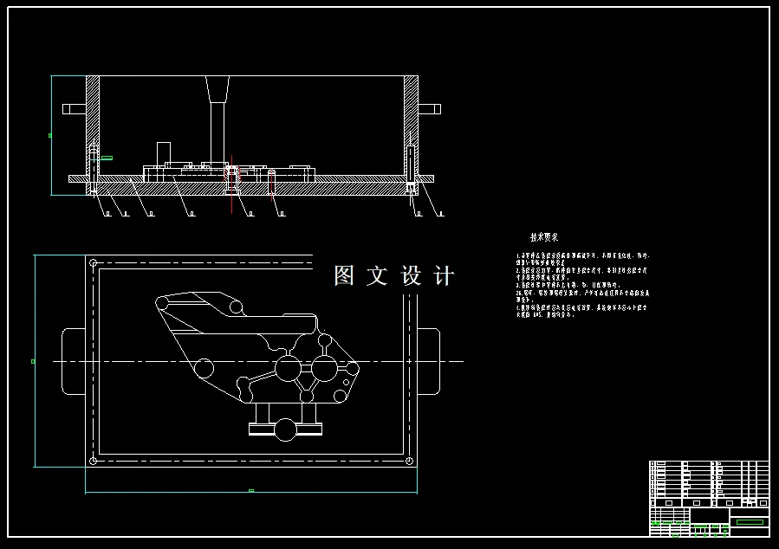Select the technical requirements paragraph below 技术要求
779x549 pixels.
pos(582,285)
